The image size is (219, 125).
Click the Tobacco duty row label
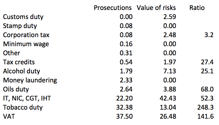point(23,107)
